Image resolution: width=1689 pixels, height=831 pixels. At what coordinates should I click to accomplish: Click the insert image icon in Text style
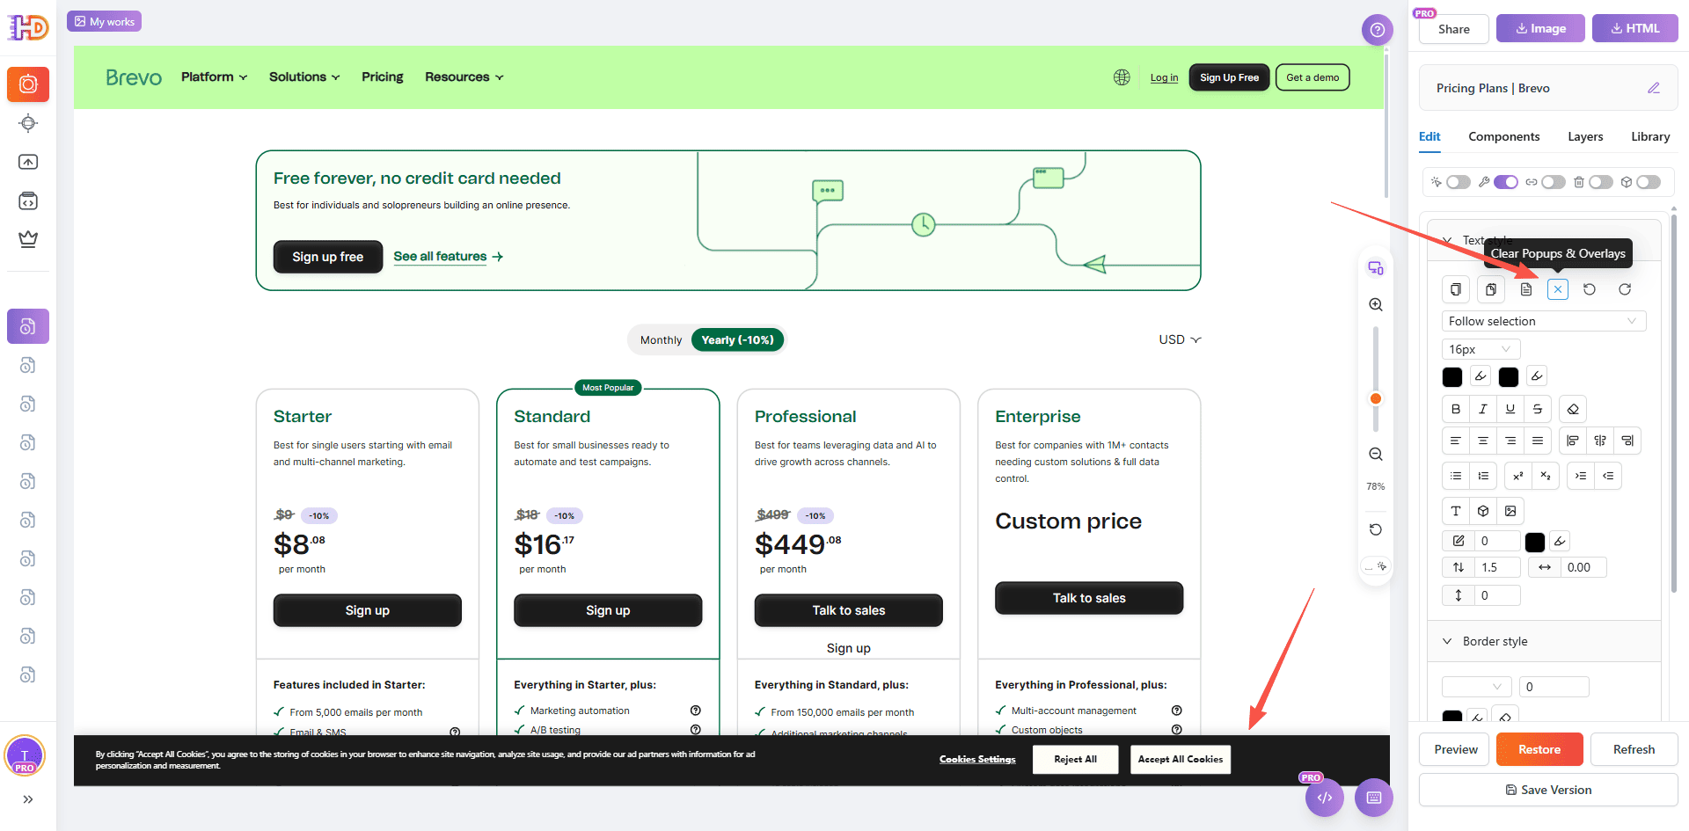coord(1510,510)
